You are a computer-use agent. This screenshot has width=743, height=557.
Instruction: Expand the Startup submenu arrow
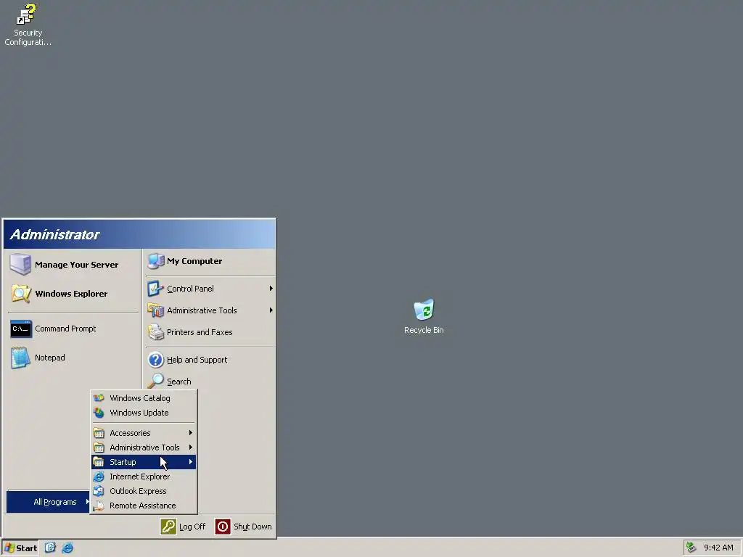pos(191,462)
